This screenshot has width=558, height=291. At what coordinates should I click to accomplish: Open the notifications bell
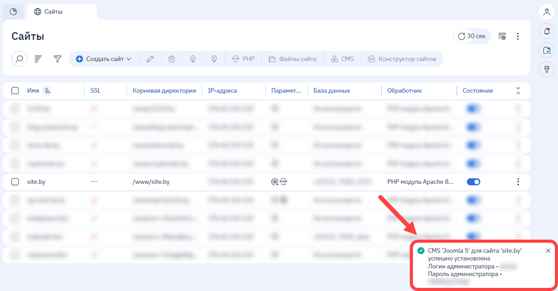point(547,32)
